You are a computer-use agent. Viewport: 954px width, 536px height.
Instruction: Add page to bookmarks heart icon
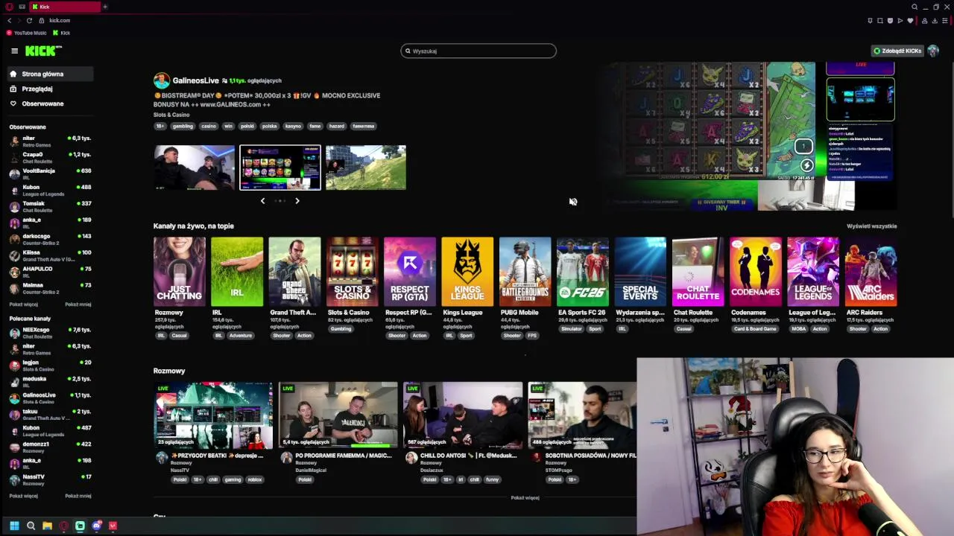point(910,21)
